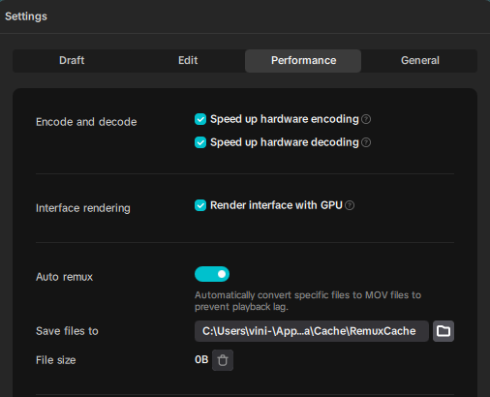Switch to the Draft tab
Viewport: 490px width, 397px height.
pyautogui.click(x=72, y=61)
